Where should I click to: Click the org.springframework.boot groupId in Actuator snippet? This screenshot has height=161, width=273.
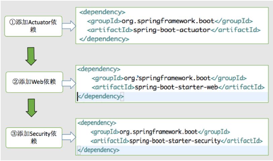click(x=168, y=21)
